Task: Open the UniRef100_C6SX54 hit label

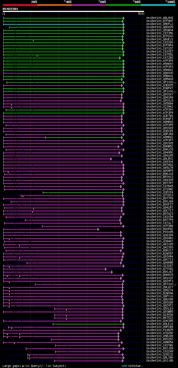Action: (160, 217)
